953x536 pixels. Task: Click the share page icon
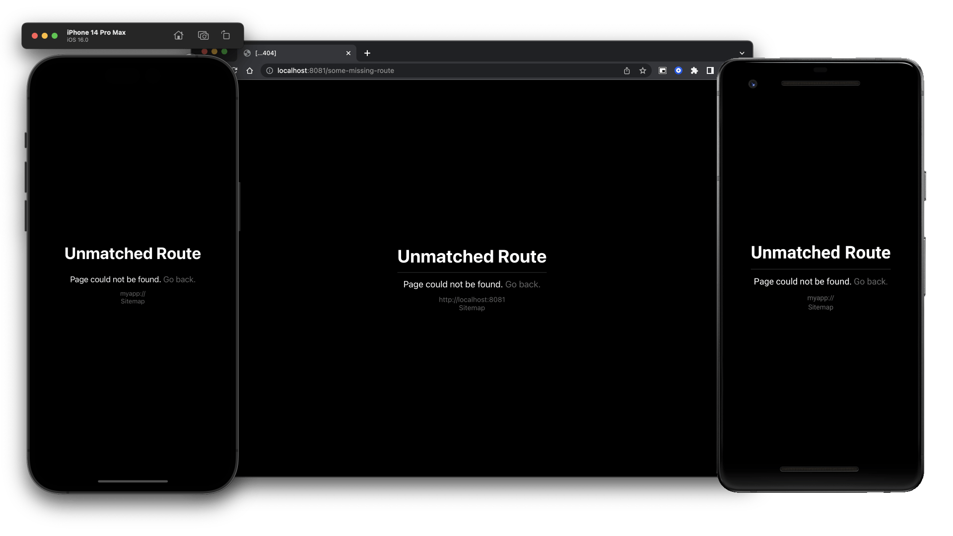627,70
